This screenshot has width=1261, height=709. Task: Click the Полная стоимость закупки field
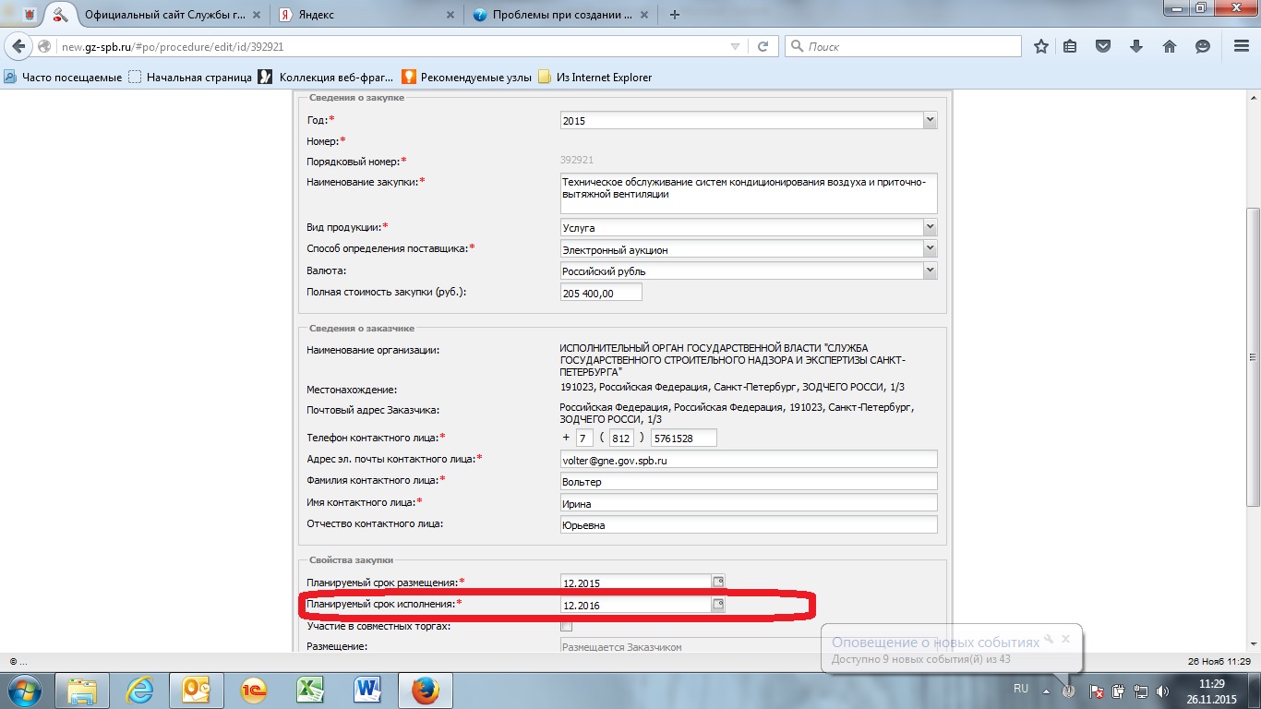coord(601,293)
